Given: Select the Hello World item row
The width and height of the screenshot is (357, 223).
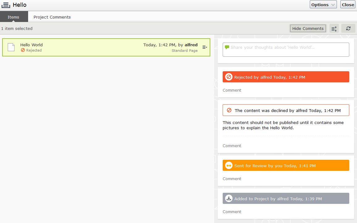Looking at the screenshot, I should click(93, 47).
